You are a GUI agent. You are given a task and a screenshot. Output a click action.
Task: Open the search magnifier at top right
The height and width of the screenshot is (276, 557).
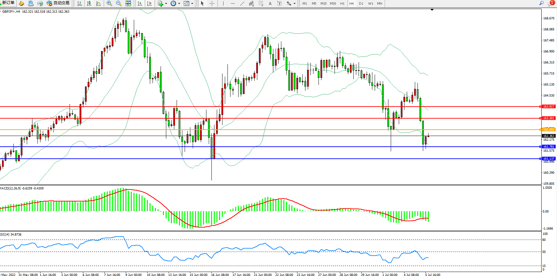(541, 3)
